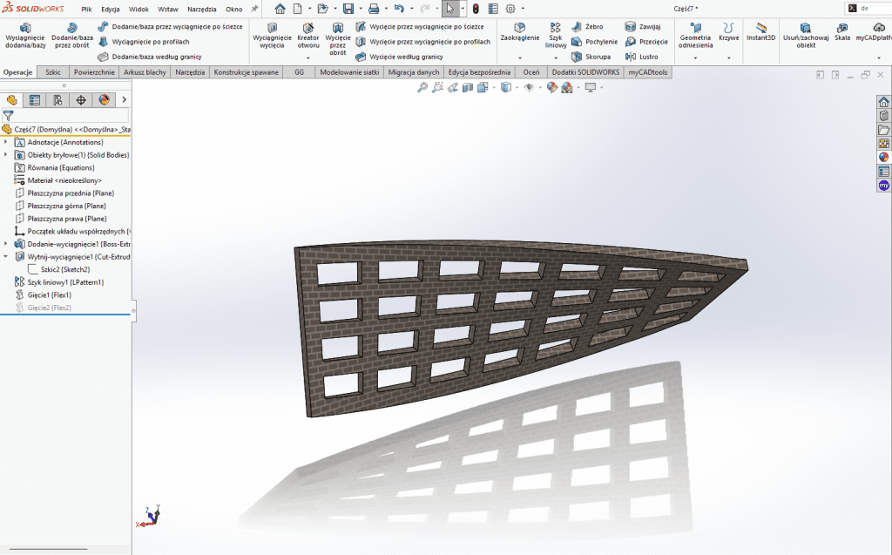Expand the Adnotacje (Annotations) tree node

(x=6, y=142)
